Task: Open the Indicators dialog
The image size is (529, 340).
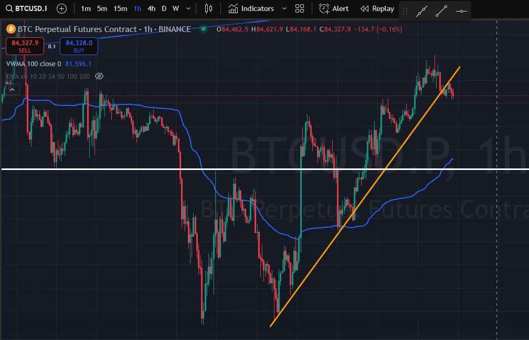Action: coord(251,8)
